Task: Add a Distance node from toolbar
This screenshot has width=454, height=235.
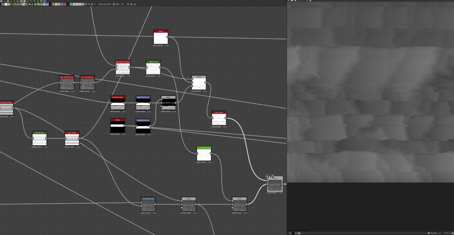Action: pyautogui.click(x=24, y=4)
